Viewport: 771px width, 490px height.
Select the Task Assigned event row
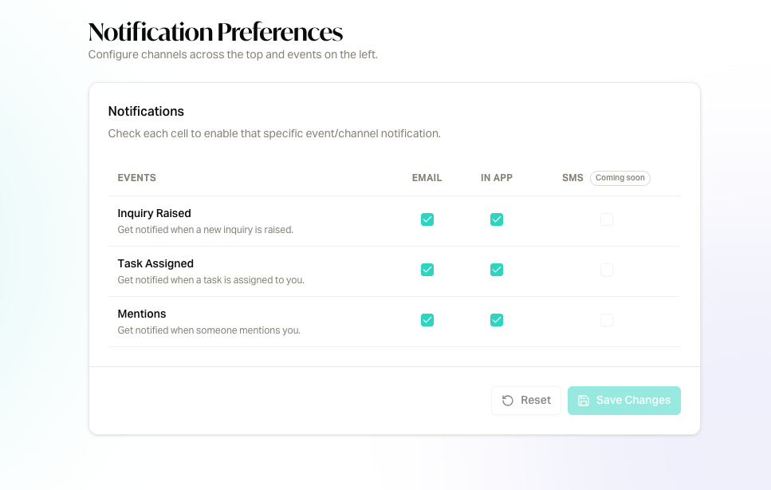coord(155,263)
